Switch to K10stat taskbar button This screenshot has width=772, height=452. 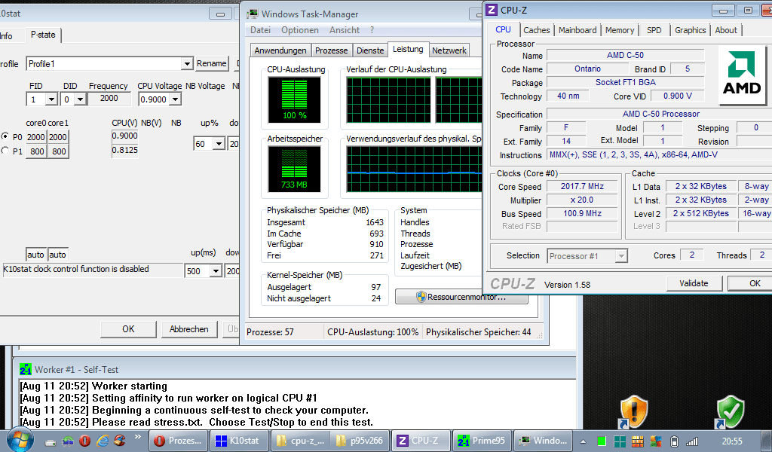pyautogui.click(x=239, y=441)
